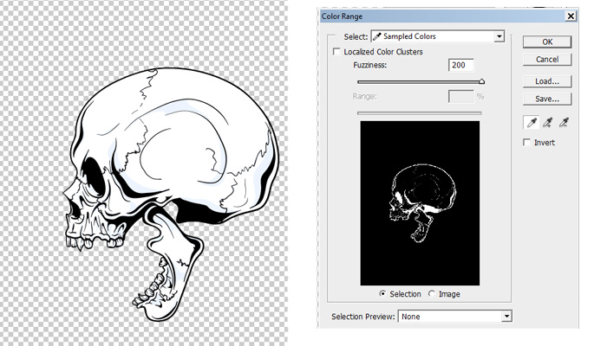The width and height of the screenshot is (607, 346).
Task: Click the skull selection preview thumbnail
Action: (420, 203)
